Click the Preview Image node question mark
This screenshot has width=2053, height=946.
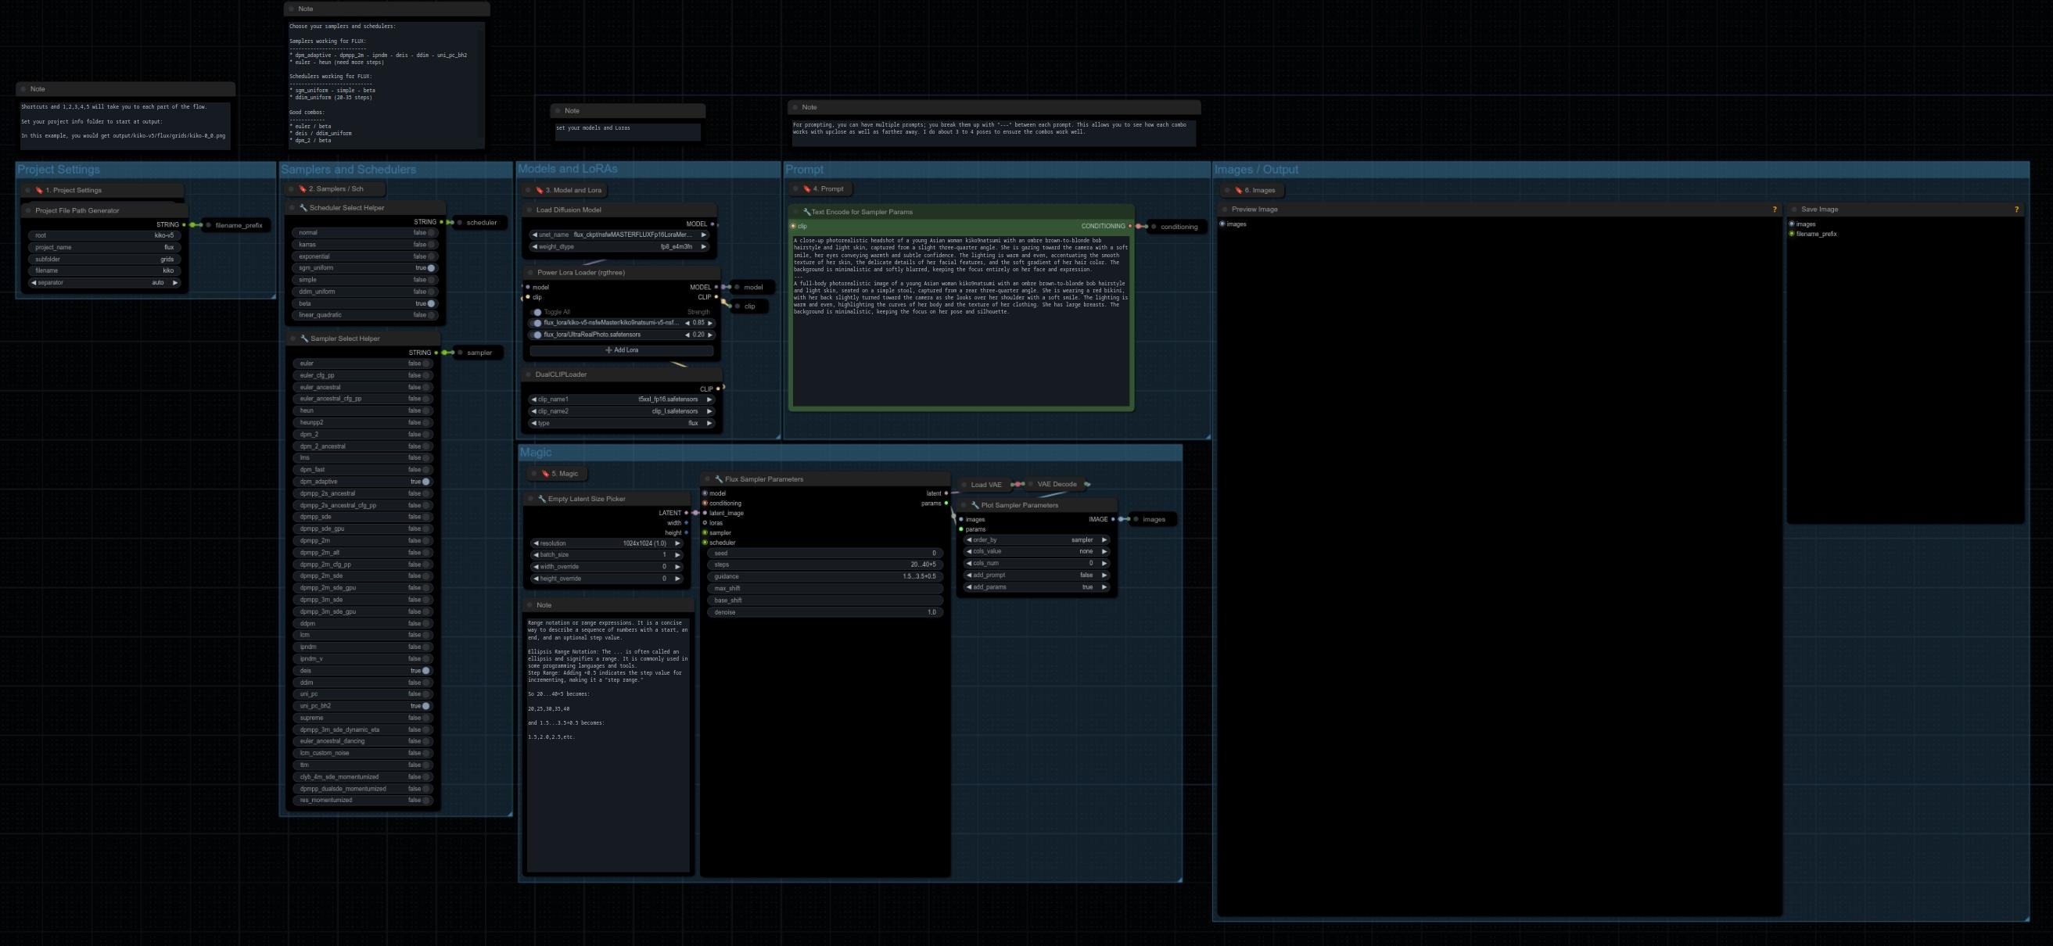1774,210
